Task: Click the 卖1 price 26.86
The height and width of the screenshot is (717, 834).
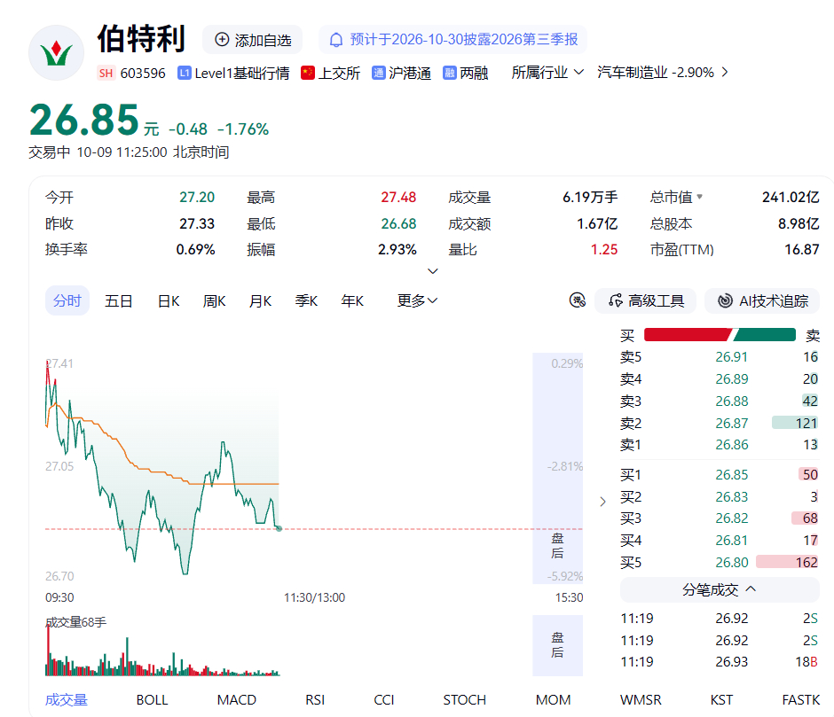Action: point(731,444)
